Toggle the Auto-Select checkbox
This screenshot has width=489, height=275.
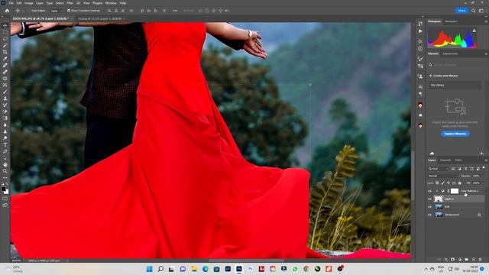[x=29, y=11]
